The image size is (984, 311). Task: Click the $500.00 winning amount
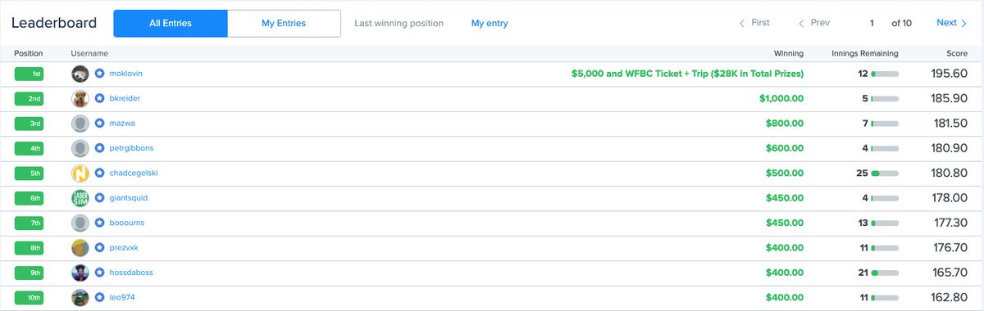coord(785,174)
